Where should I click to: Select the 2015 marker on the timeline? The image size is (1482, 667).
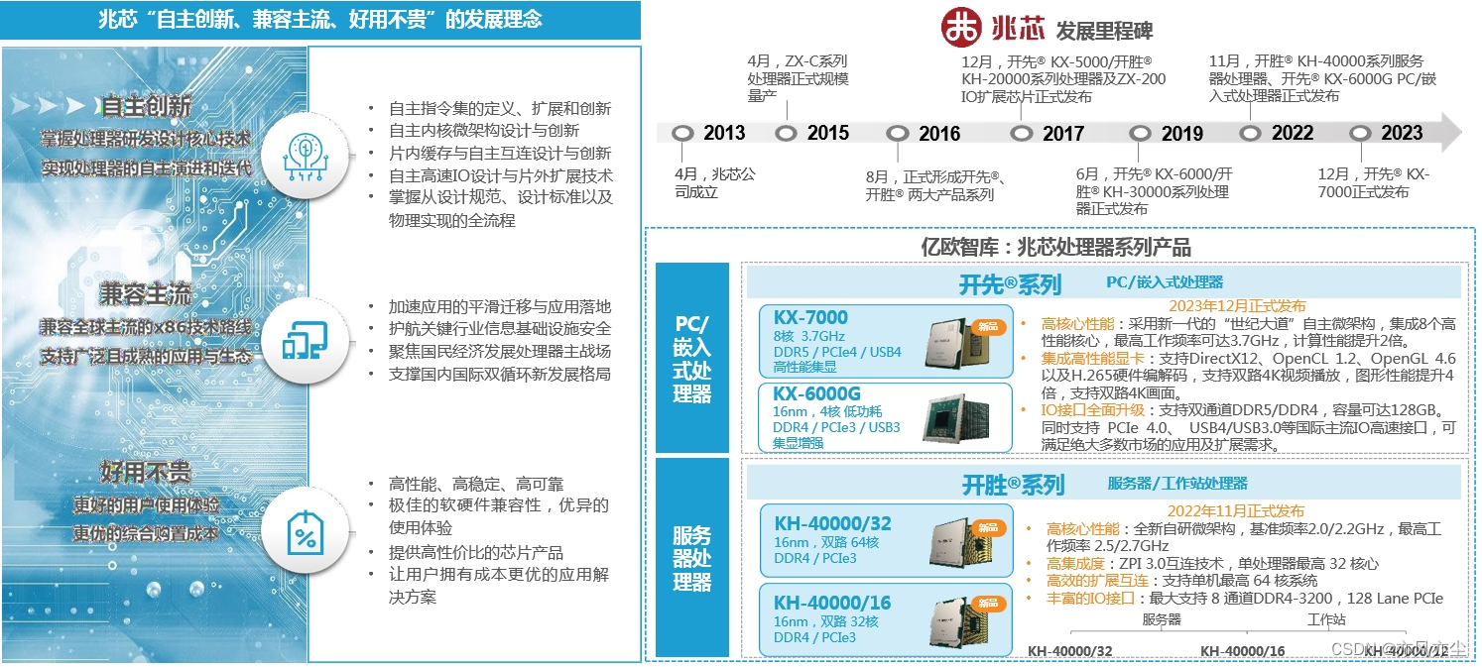click(x=786, y=133)
